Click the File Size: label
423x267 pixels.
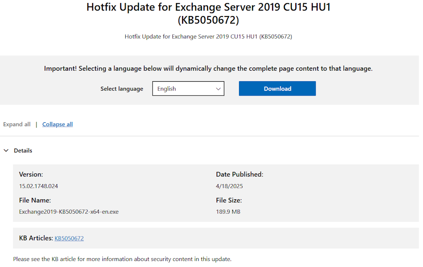[229, 200]
